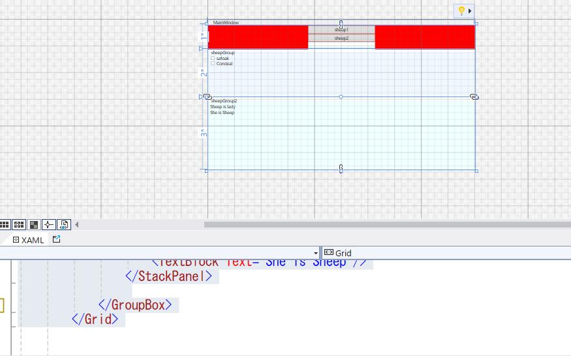
Task: Click the bottom-left window resize handle
Action: [206, 171]
